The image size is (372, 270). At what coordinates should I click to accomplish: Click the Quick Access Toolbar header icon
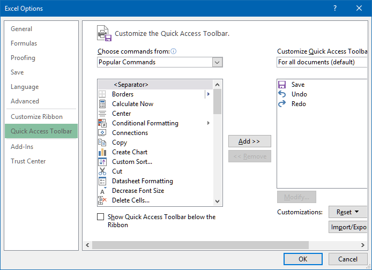click(x=104, y=33)
